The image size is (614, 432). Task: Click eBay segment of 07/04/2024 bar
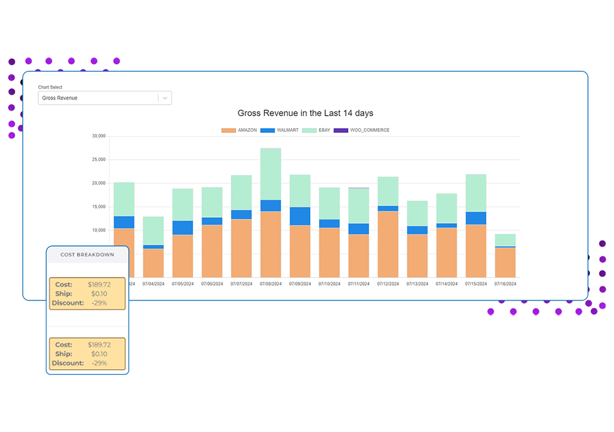[153, 230]
